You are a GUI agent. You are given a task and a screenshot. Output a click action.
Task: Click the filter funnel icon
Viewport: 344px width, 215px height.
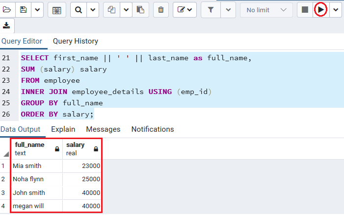click(x=211, y=10)
